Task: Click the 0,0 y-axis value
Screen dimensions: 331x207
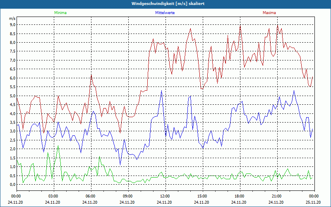Action: 12,184
